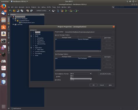Open the Source/Binary Format combo box

[81, 74]
